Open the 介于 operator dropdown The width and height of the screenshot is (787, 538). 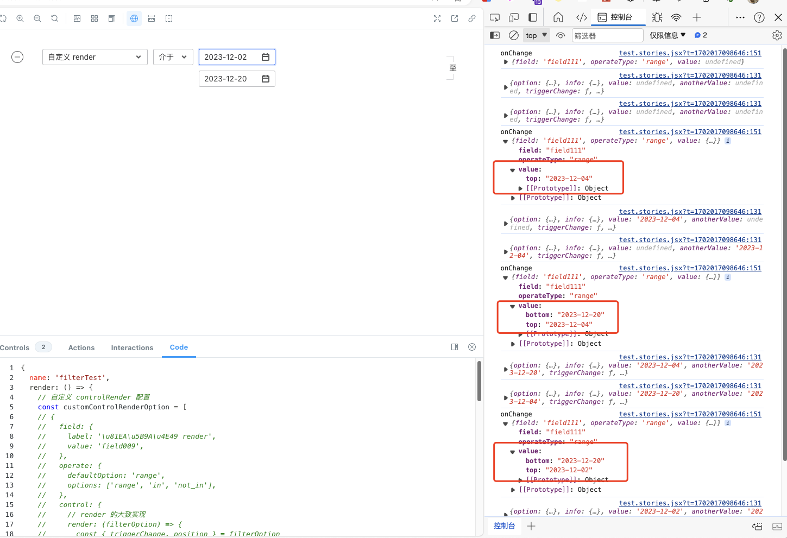173,57
